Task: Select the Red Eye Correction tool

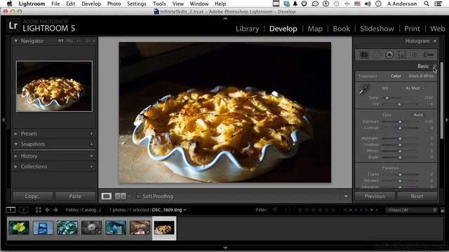Action: click(389, 55)
